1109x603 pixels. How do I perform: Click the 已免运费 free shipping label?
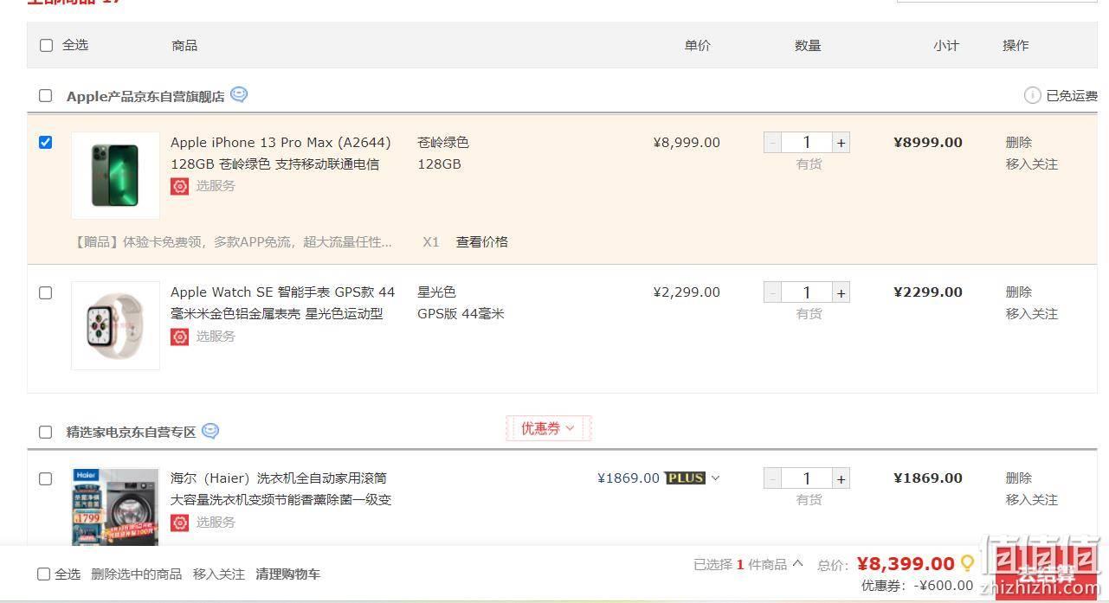[1072, 96]
